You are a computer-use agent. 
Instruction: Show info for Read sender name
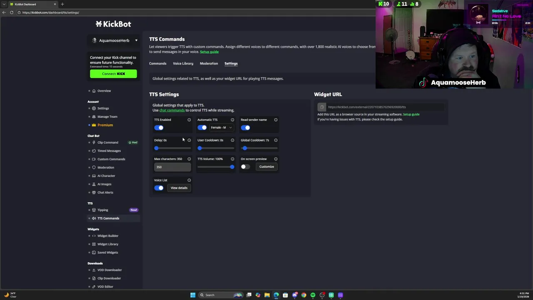[276, 120]
